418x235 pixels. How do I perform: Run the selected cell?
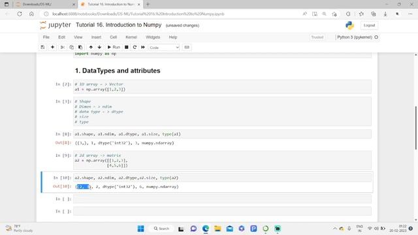114,47
